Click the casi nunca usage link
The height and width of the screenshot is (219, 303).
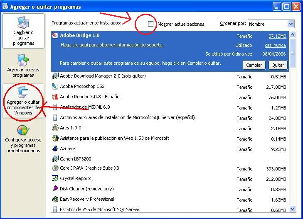pyautogui.click(x=275, y=45)
